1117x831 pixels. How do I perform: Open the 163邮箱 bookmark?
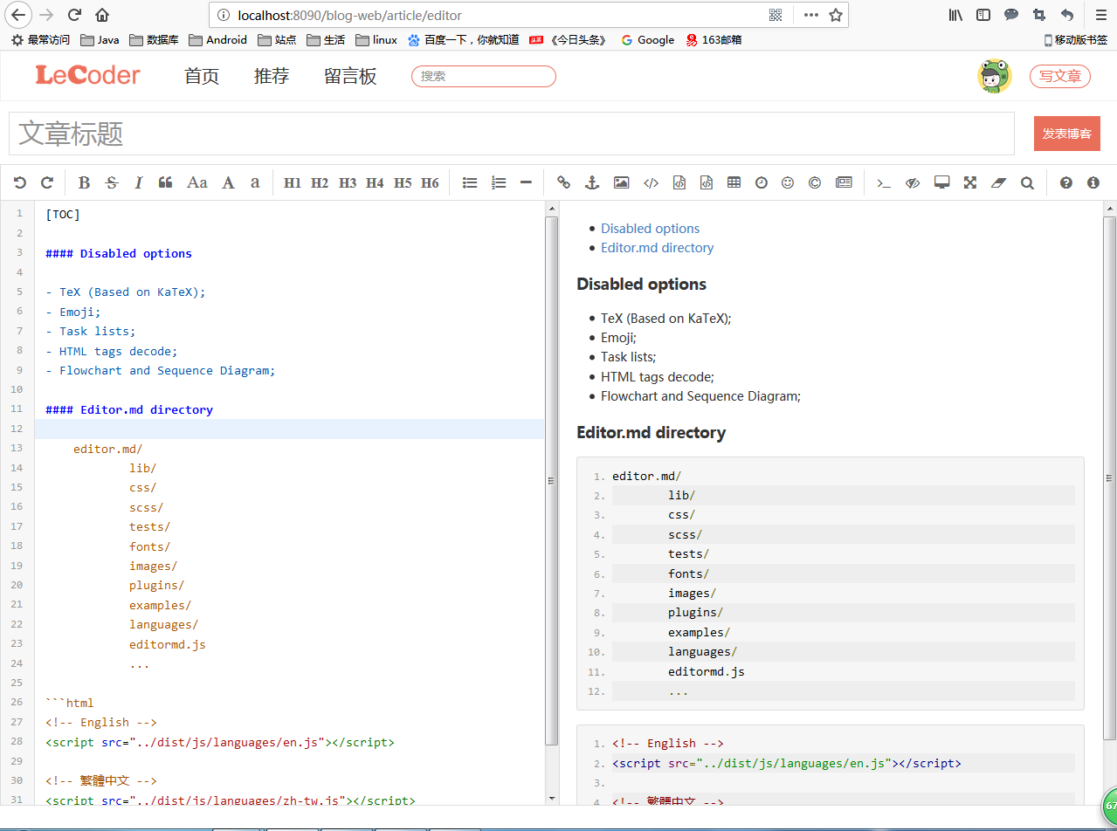pos(714,40)
